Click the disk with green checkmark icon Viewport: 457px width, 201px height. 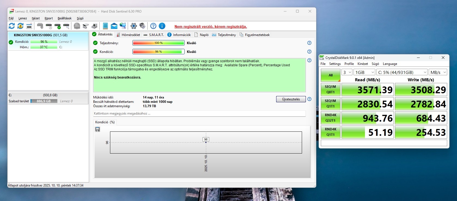[57, 26]
